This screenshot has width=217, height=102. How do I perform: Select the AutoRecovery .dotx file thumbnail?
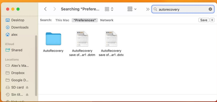pyautogui.click(x=111, y=39)
